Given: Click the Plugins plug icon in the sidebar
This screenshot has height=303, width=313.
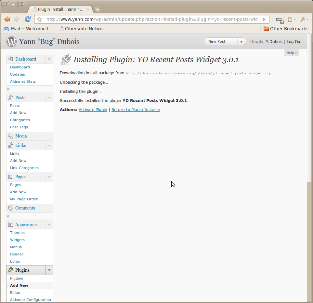Looking at the screenshot, I should 11,270.
